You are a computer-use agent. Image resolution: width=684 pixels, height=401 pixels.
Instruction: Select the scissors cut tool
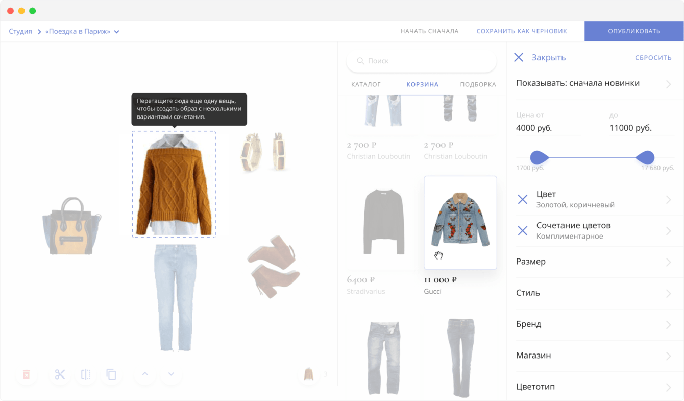coord(60,374)
